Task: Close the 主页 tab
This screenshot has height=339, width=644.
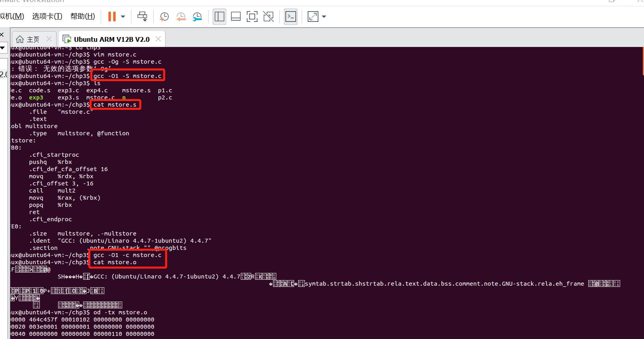Action: pyautogui.click(x=49, y=39)
